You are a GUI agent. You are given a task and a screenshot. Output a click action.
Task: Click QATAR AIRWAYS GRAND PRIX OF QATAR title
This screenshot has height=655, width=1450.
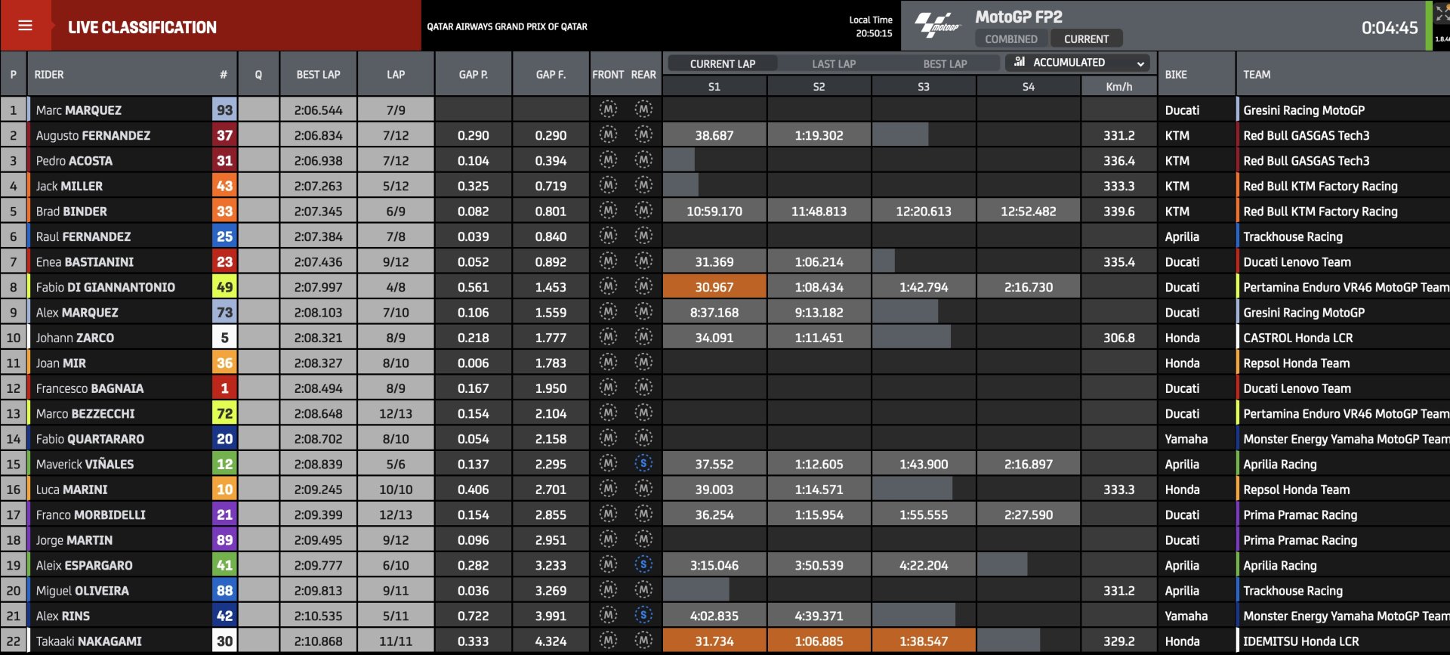[507, 26]
